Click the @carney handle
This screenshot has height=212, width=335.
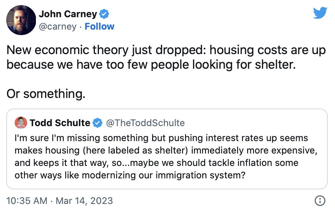tap(58, 27)
